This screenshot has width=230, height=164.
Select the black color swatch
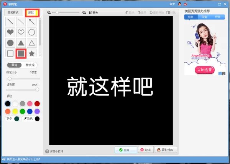coord(8,104)
